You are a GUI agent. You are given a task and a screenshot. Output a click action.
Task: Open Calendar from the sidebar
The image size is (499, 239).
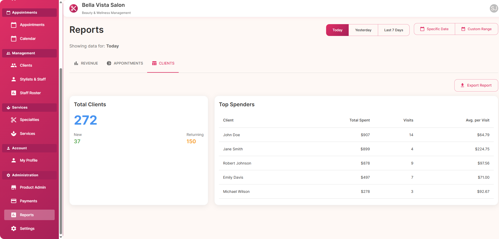click(28, 39)
